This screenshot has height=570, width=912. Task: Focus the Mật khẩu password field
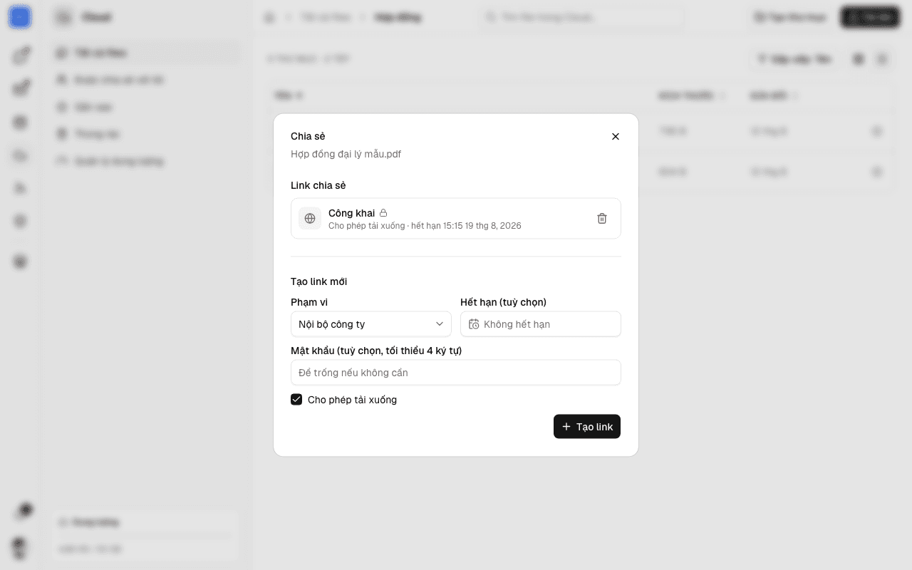456,373
